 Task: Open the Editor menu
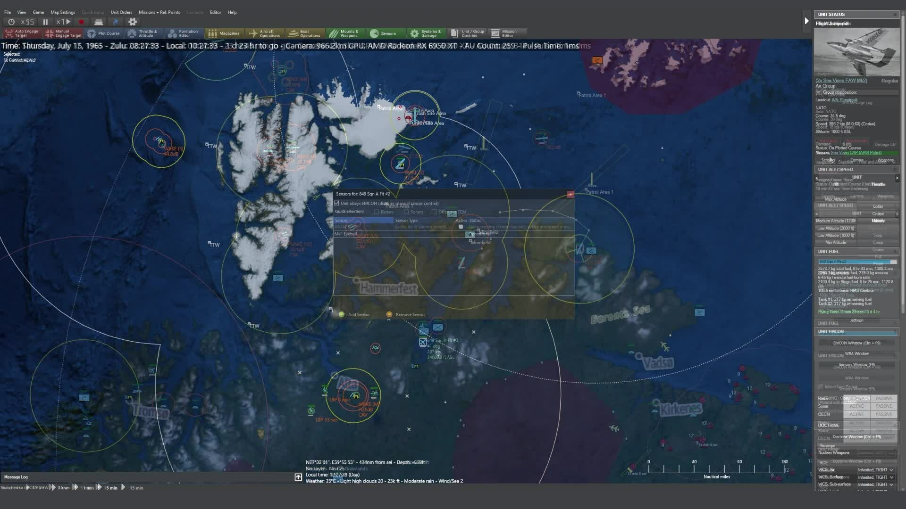click(x=215, y=12)
